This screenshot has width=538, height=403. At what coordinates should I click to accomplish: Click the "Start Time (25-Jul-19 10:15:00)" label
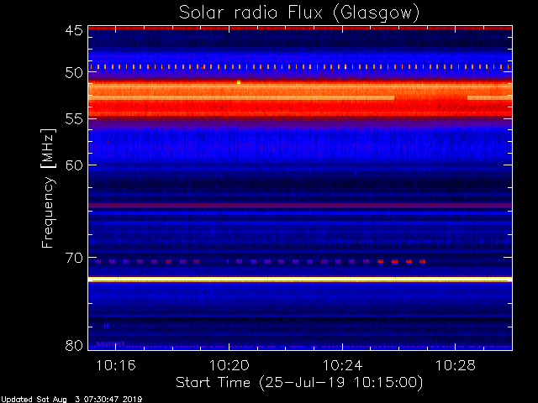(x=299, y=383)
